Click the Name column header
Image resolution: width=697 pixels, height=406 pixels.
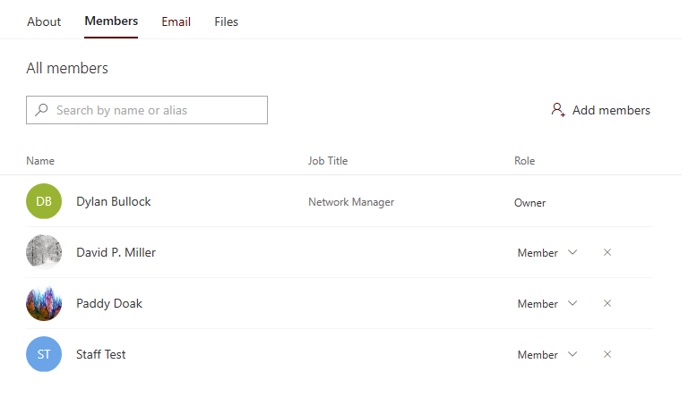40,161
